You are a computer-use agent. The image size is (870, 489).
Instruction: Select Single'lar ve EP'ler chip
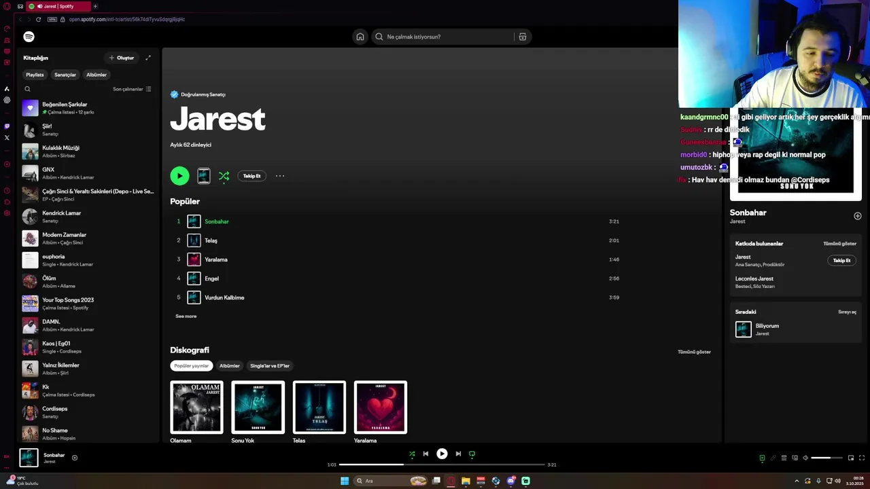(x=270, y=366)
